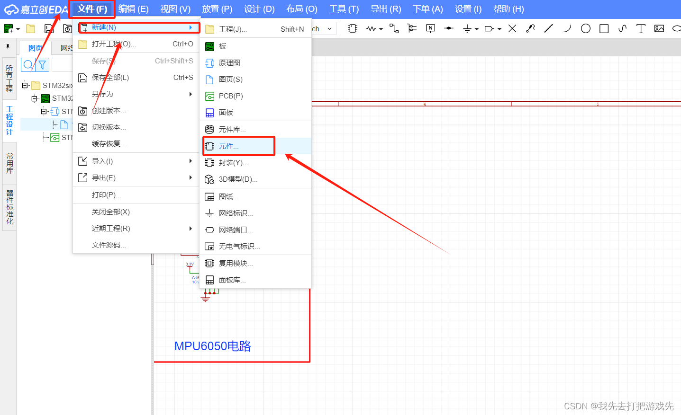Image resolution: width=681 pixels, height=415 pixels.
Task: Select 图页(S) in the new submenu
Action: point(255,79)
